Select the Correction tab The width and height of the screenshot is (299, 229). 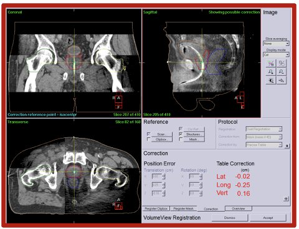(211, 209)
